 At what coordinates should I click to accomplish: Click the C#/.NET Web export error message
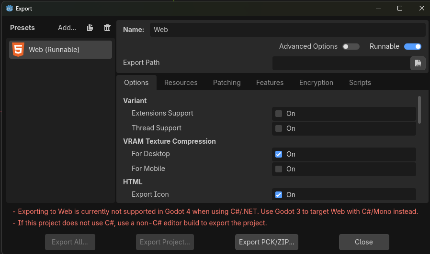click(x=215, y=212)
